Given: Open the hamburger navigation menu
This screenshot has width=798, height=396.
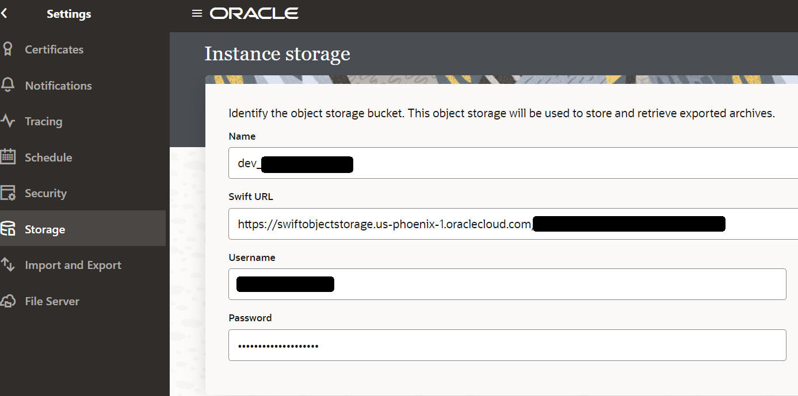Looking at the screenshot, I should coord(197,13).
